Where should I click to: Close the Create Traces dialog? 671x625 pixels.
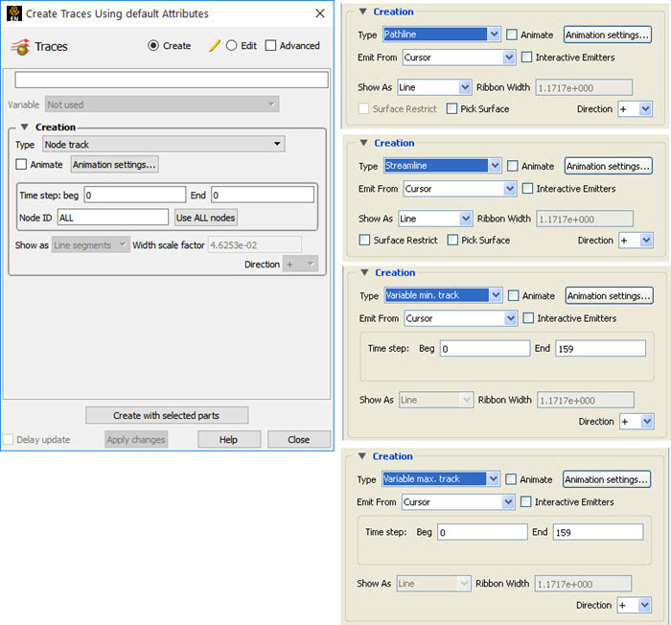tap(319, 13)
